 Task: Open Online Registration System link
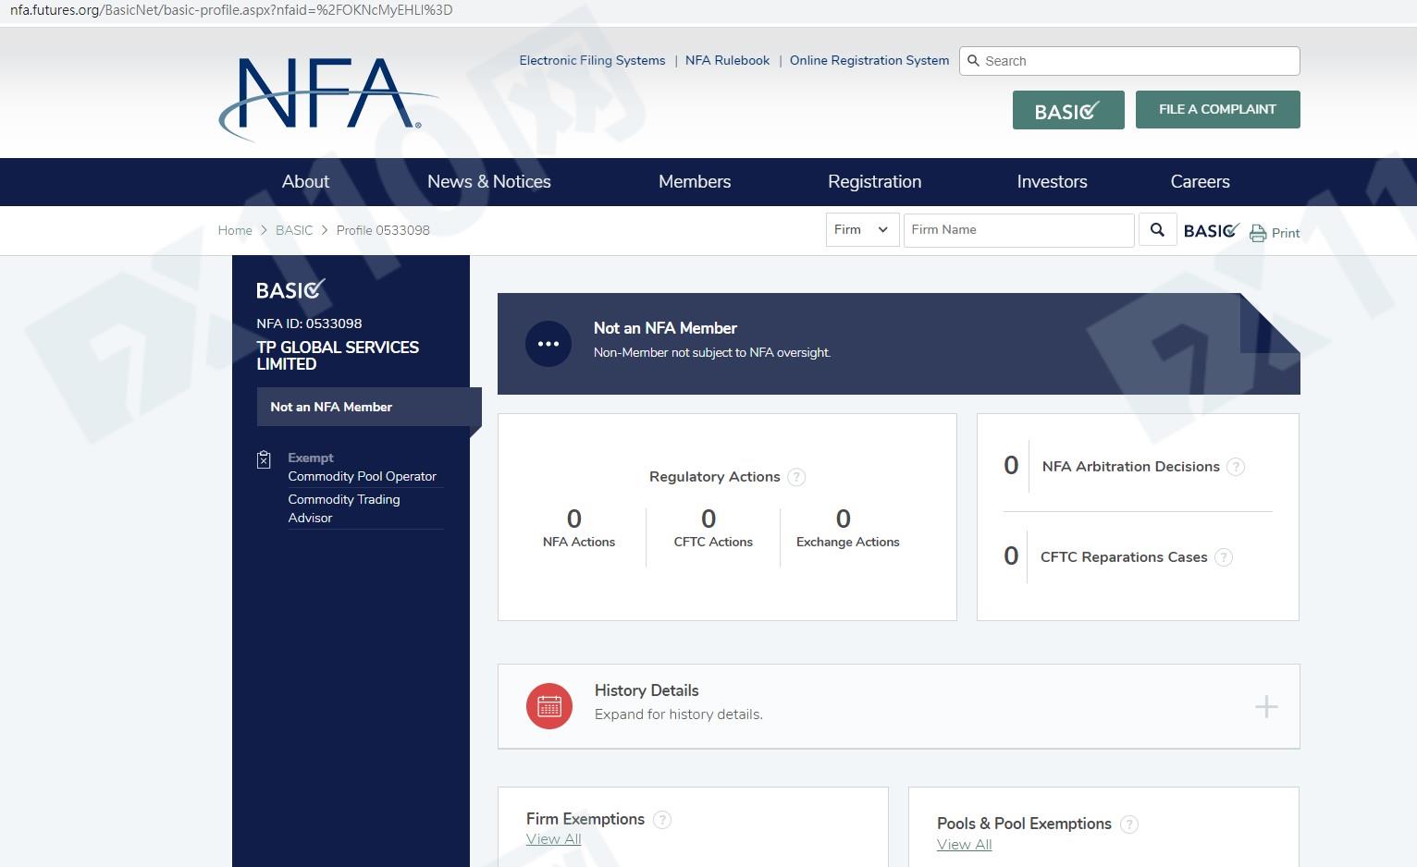point(869,60)
